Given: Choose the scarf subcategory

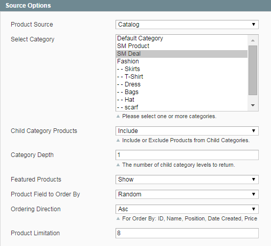Looking at the screenshot, I should pos(182,107).
